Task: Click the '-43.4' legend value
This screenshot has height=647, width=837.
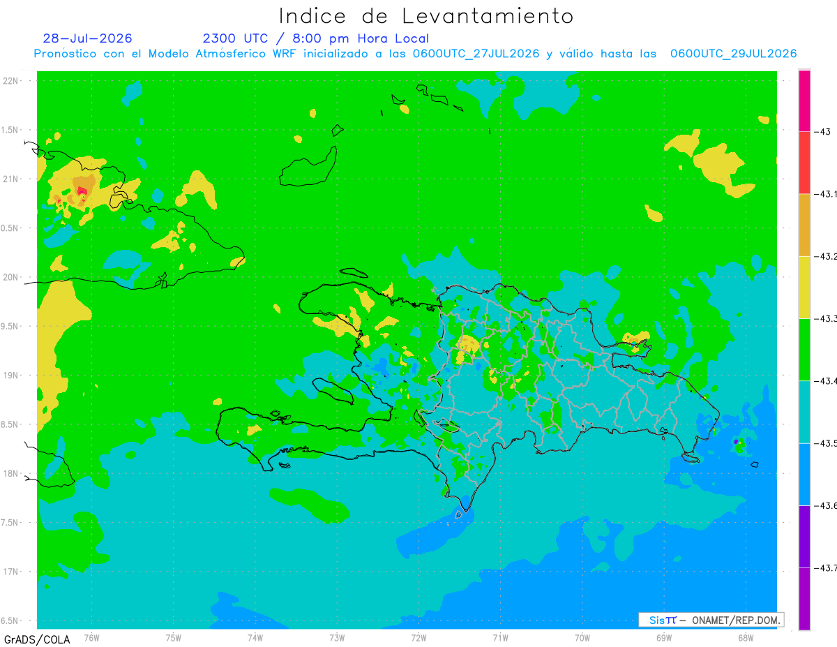Action: 825,380
